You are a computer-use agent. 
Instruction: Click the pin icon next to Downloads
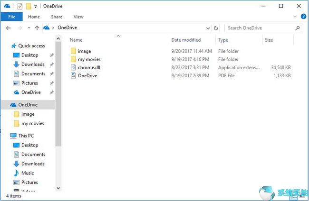coord(52,64)
